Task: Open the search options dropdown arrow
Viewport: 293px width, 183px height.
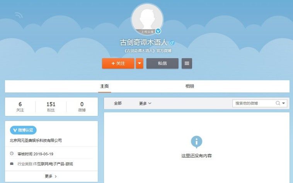Action: [283, 103]
